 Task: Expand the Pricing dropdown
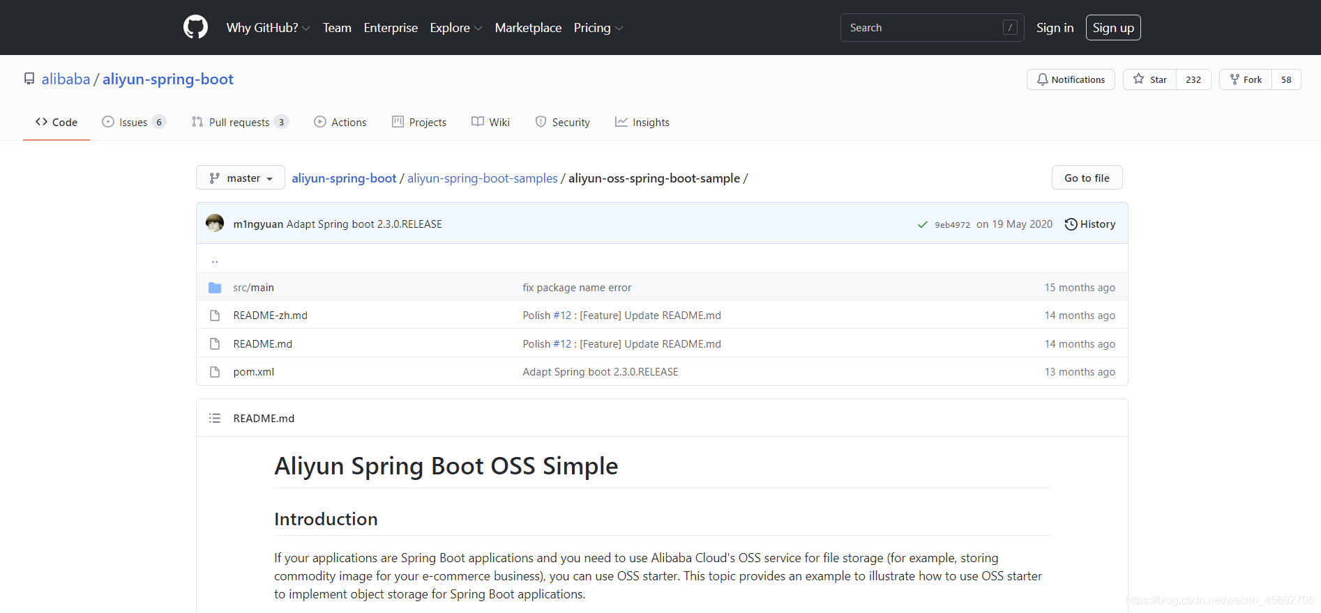598,28
